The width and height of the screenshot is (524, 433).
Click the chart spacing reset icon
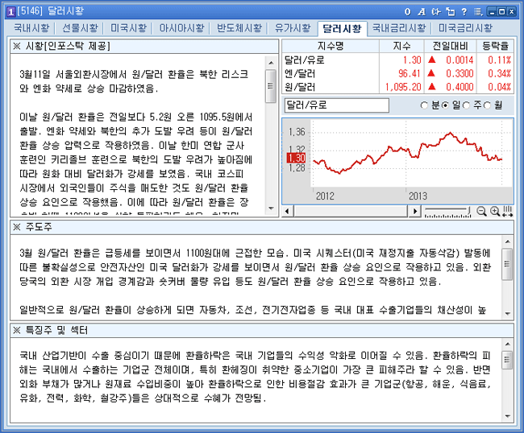point(507,211)
